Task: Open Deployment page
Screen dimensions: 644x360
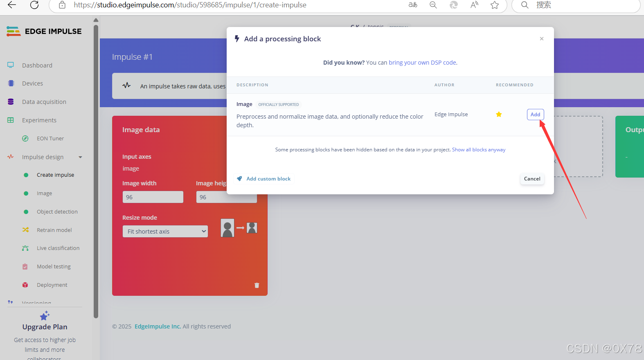Action: (x=52, y=285)
